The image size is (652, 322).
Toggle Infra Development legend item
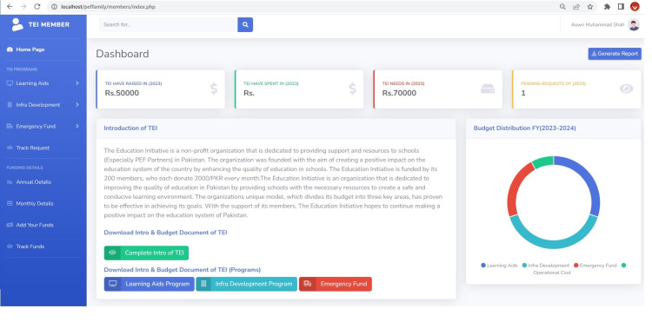tap(546, 266)
